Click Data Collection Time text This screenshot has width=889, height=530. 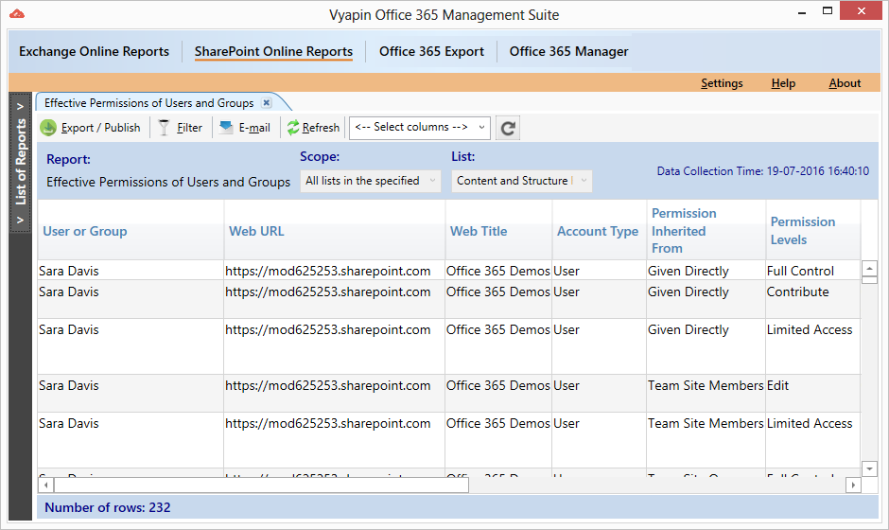pyautogui.click(x=763, y=170)
